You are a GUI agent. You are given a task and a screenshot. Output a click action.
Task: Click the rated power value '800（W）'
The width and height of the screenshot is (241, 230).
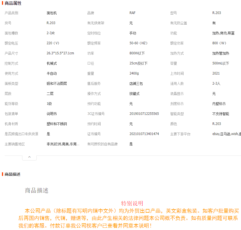coord(219,43)
